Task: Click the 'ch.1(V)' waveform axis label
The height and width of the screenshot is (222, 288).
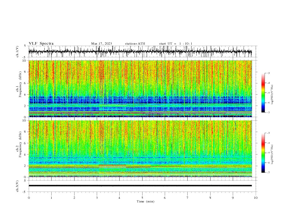Action: point(17,52)
